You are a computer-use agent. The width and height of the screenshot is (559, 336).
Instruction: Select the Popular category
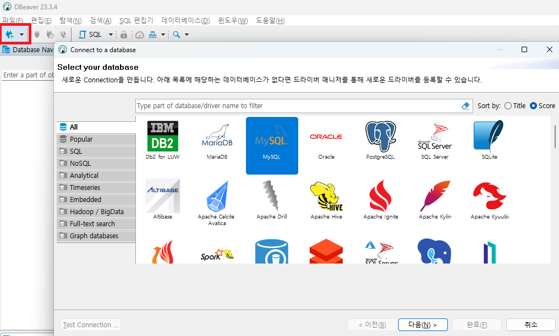tap(96, 139)
